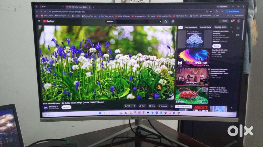Open the comments icon on right side panel
The width and height of the screenshot is (263, 147).
pos(237,35)
